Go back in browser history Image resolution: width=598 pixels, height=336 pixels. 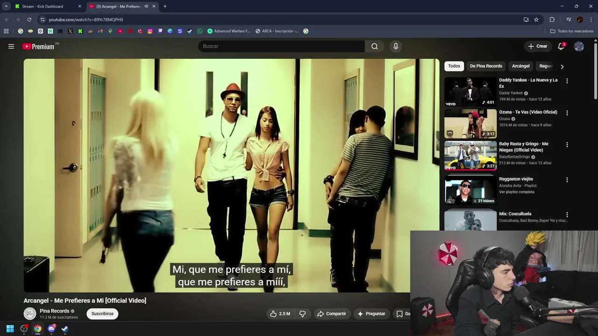click(x=7, y=20)
